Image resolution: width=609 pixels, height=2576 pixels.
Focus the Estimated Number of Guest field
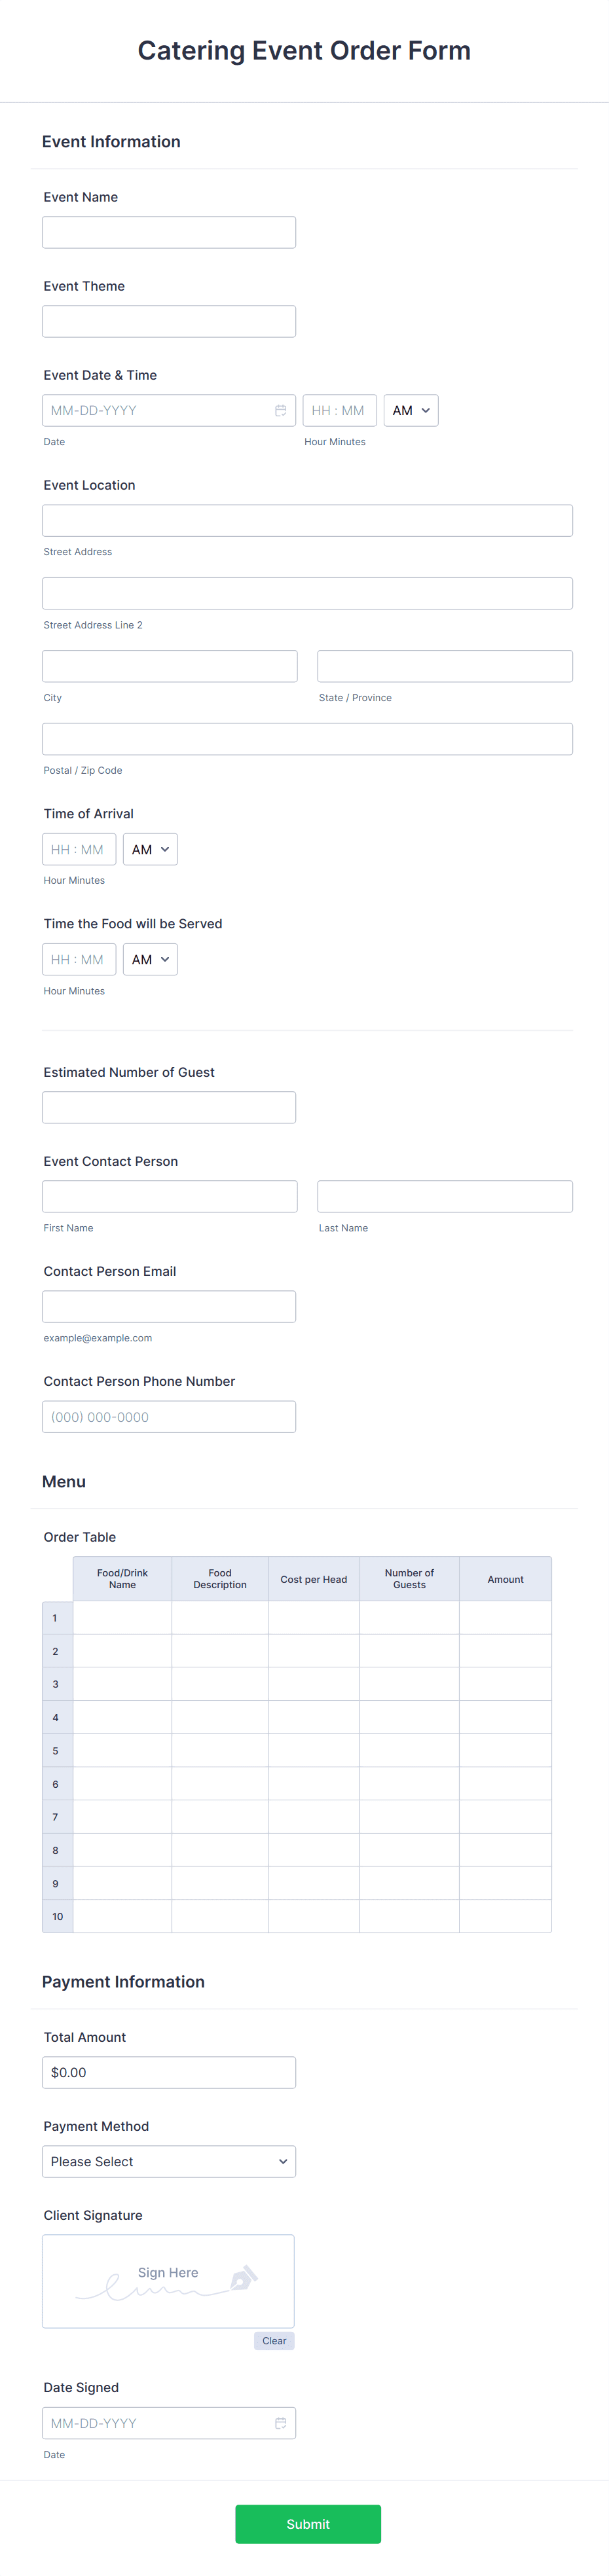pos(168,1106)
